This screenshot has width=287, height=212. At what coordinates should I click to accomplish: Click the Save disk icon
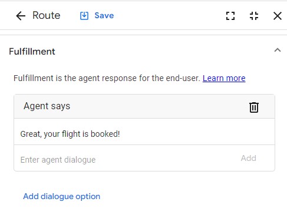(x=84, y=16)
